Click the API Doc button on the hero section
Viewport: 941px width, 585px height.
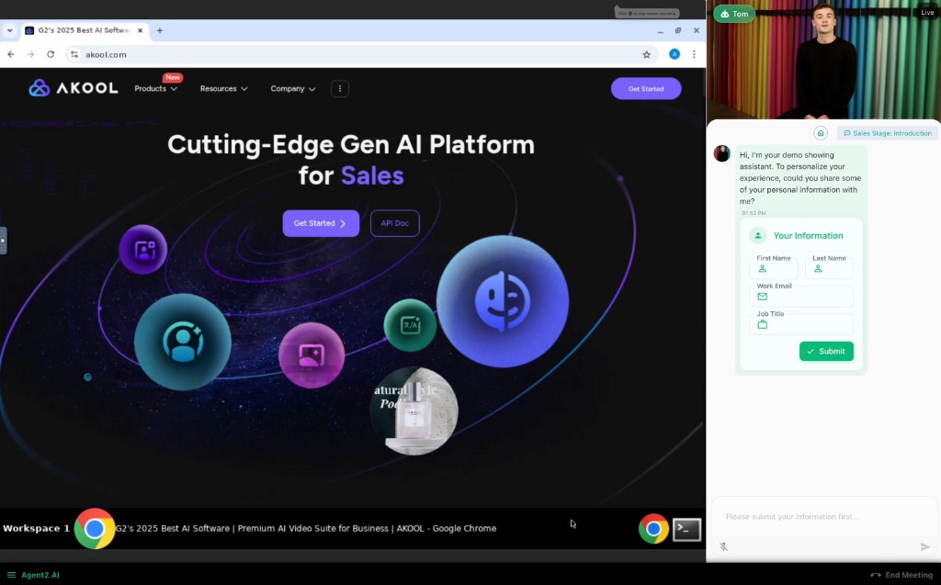(x=394, y=223)
